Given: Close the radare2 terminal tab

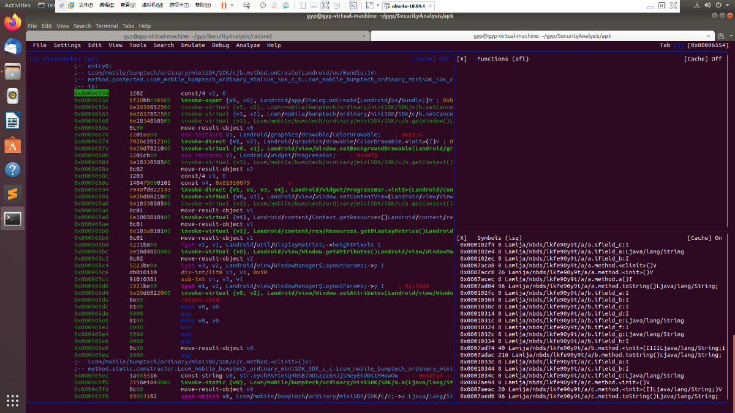Looking at the screenshot, I should coord(363,36).
